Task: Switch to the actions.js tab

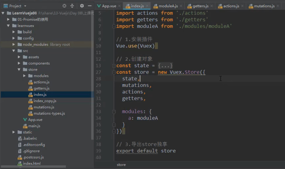Action: coord(231,6)
